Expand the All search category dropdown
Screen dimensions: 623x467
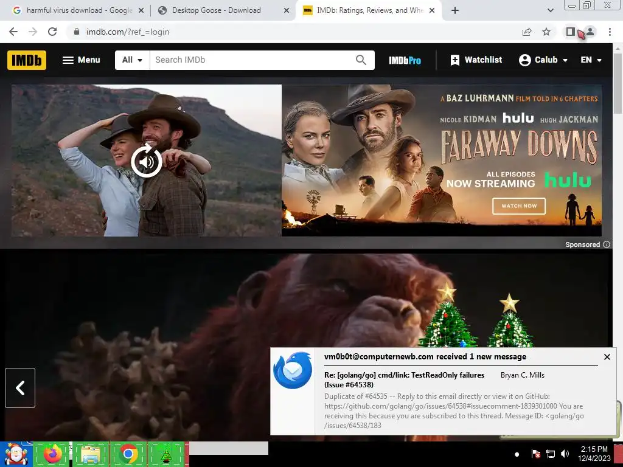pos(132,60)
